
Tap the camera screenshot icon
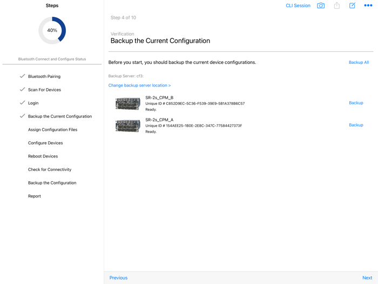tap(321, 5)
